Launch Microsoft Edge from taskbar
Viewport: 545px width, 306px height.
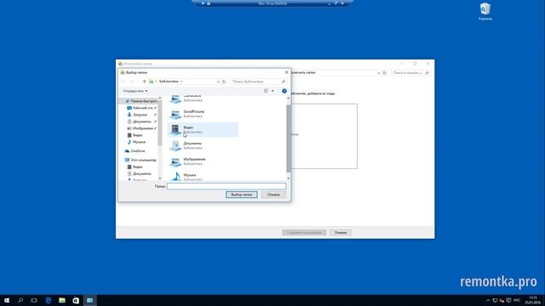49,300
